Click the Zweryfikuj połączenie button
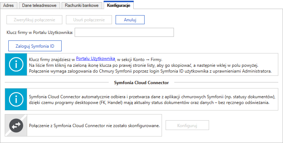Image resolution: width=283 pixels, height=143 pixels. coord(34,20)
